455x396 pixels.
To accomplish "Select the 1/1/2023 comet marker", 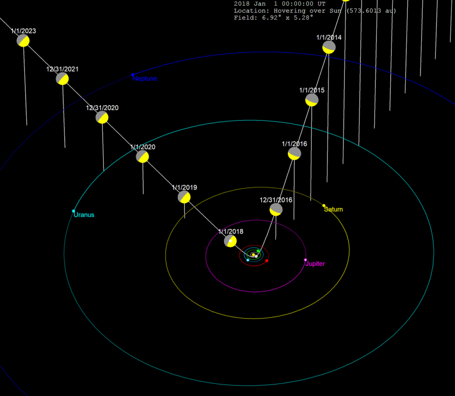I will [22, 40].
